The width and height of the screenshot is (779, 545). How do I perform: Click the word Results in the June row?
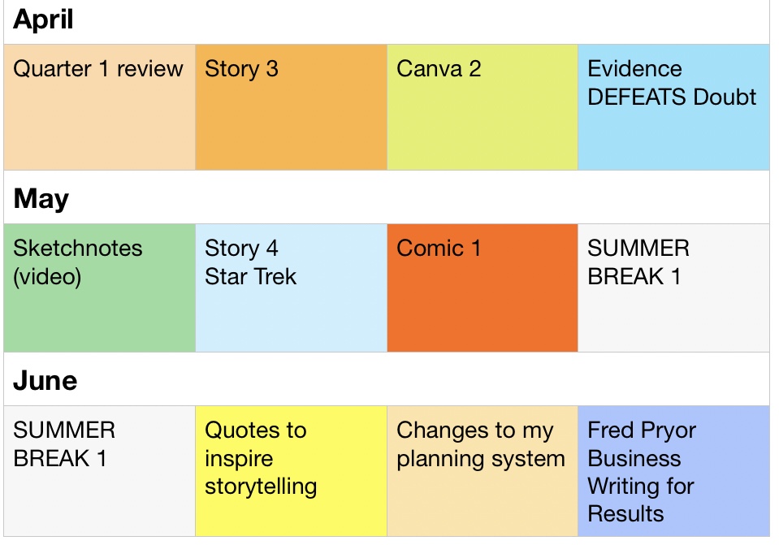625,513
